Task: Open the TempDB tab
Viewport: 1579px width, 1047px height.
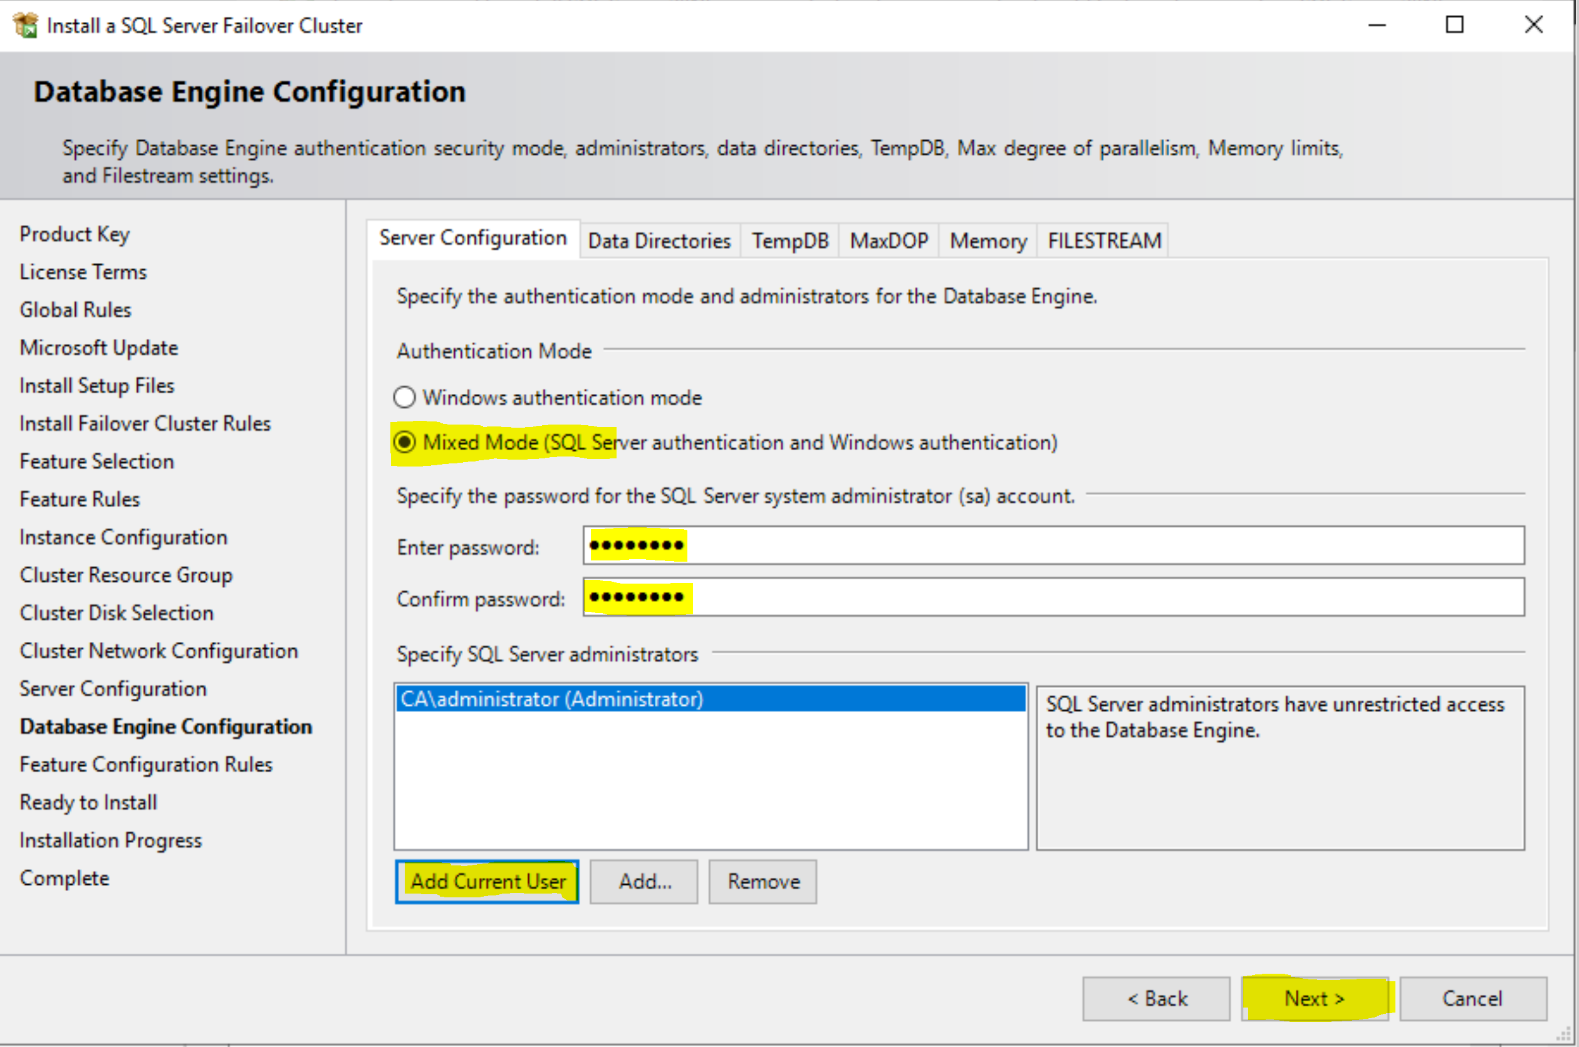Action: point(789,240)
